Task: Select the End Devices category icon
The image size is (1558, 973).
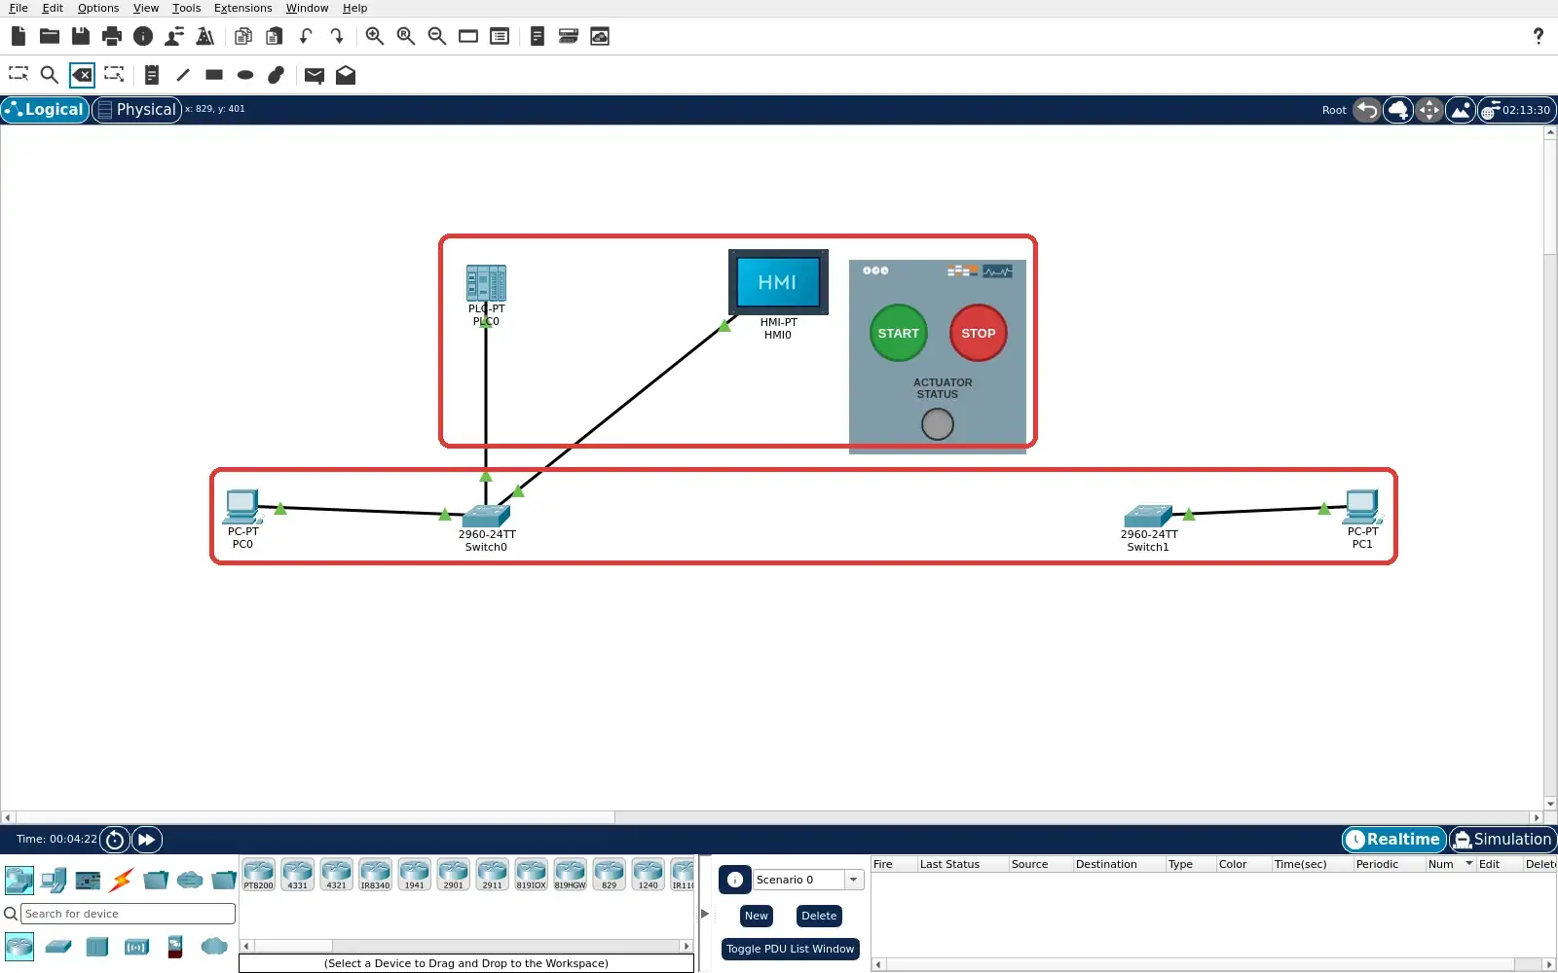Action: tap(54, 881)
